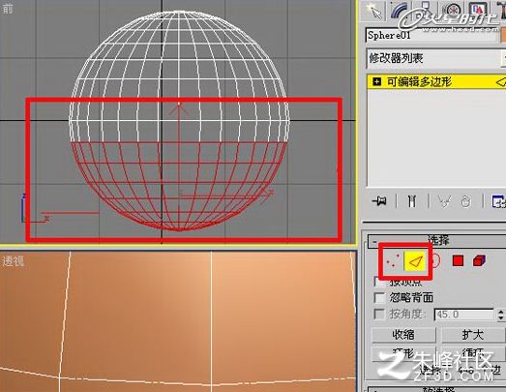
Task: Switch to the Create panel tab
Action: (374, 11)
